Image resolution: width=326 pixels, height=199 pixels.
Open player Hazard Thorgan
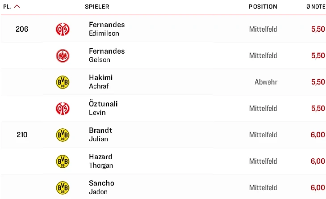coord(101,161)
